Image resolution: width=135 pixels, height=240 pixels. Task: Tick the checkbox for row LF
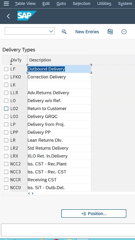tap(6, 69)
